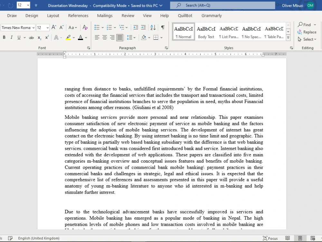This screenshot has width=322, height=242.
Task: Click spelling and grammar check icon
Action: [x=10, y=238]
